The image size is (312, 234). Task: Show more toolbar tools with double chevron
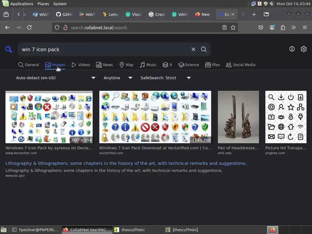(x=293, y=27)
